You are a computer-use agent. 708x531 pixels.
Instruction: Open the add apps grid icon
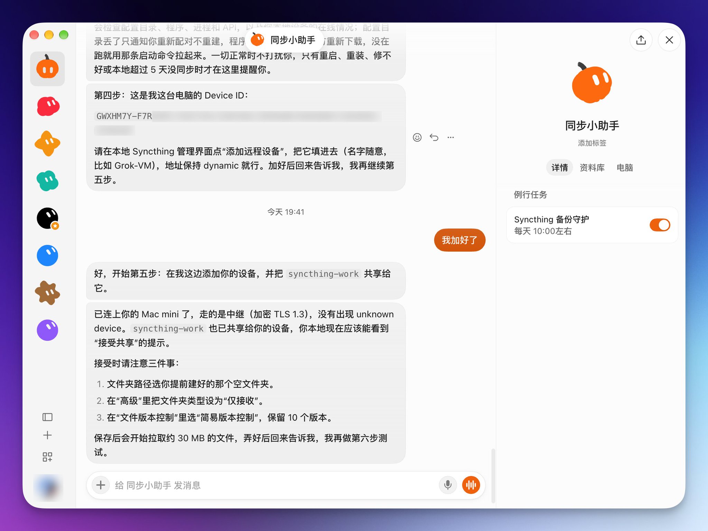47,457
